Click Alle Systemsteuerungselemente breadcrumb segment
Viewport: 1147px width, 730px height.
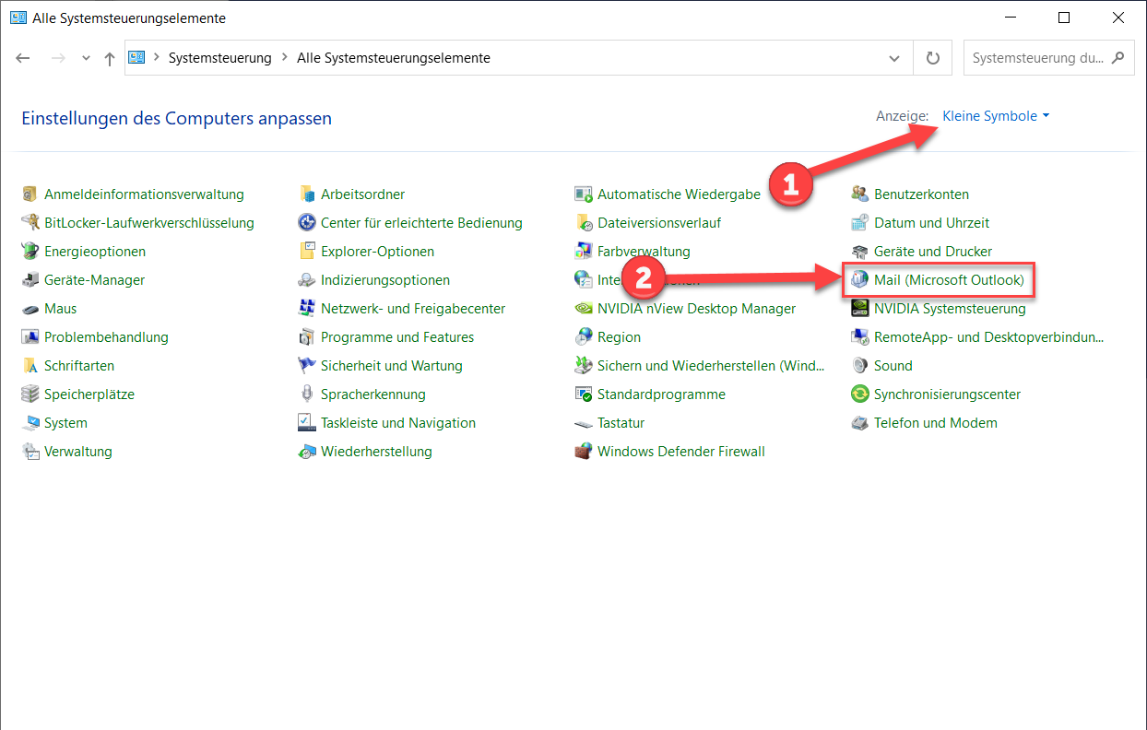393,58
